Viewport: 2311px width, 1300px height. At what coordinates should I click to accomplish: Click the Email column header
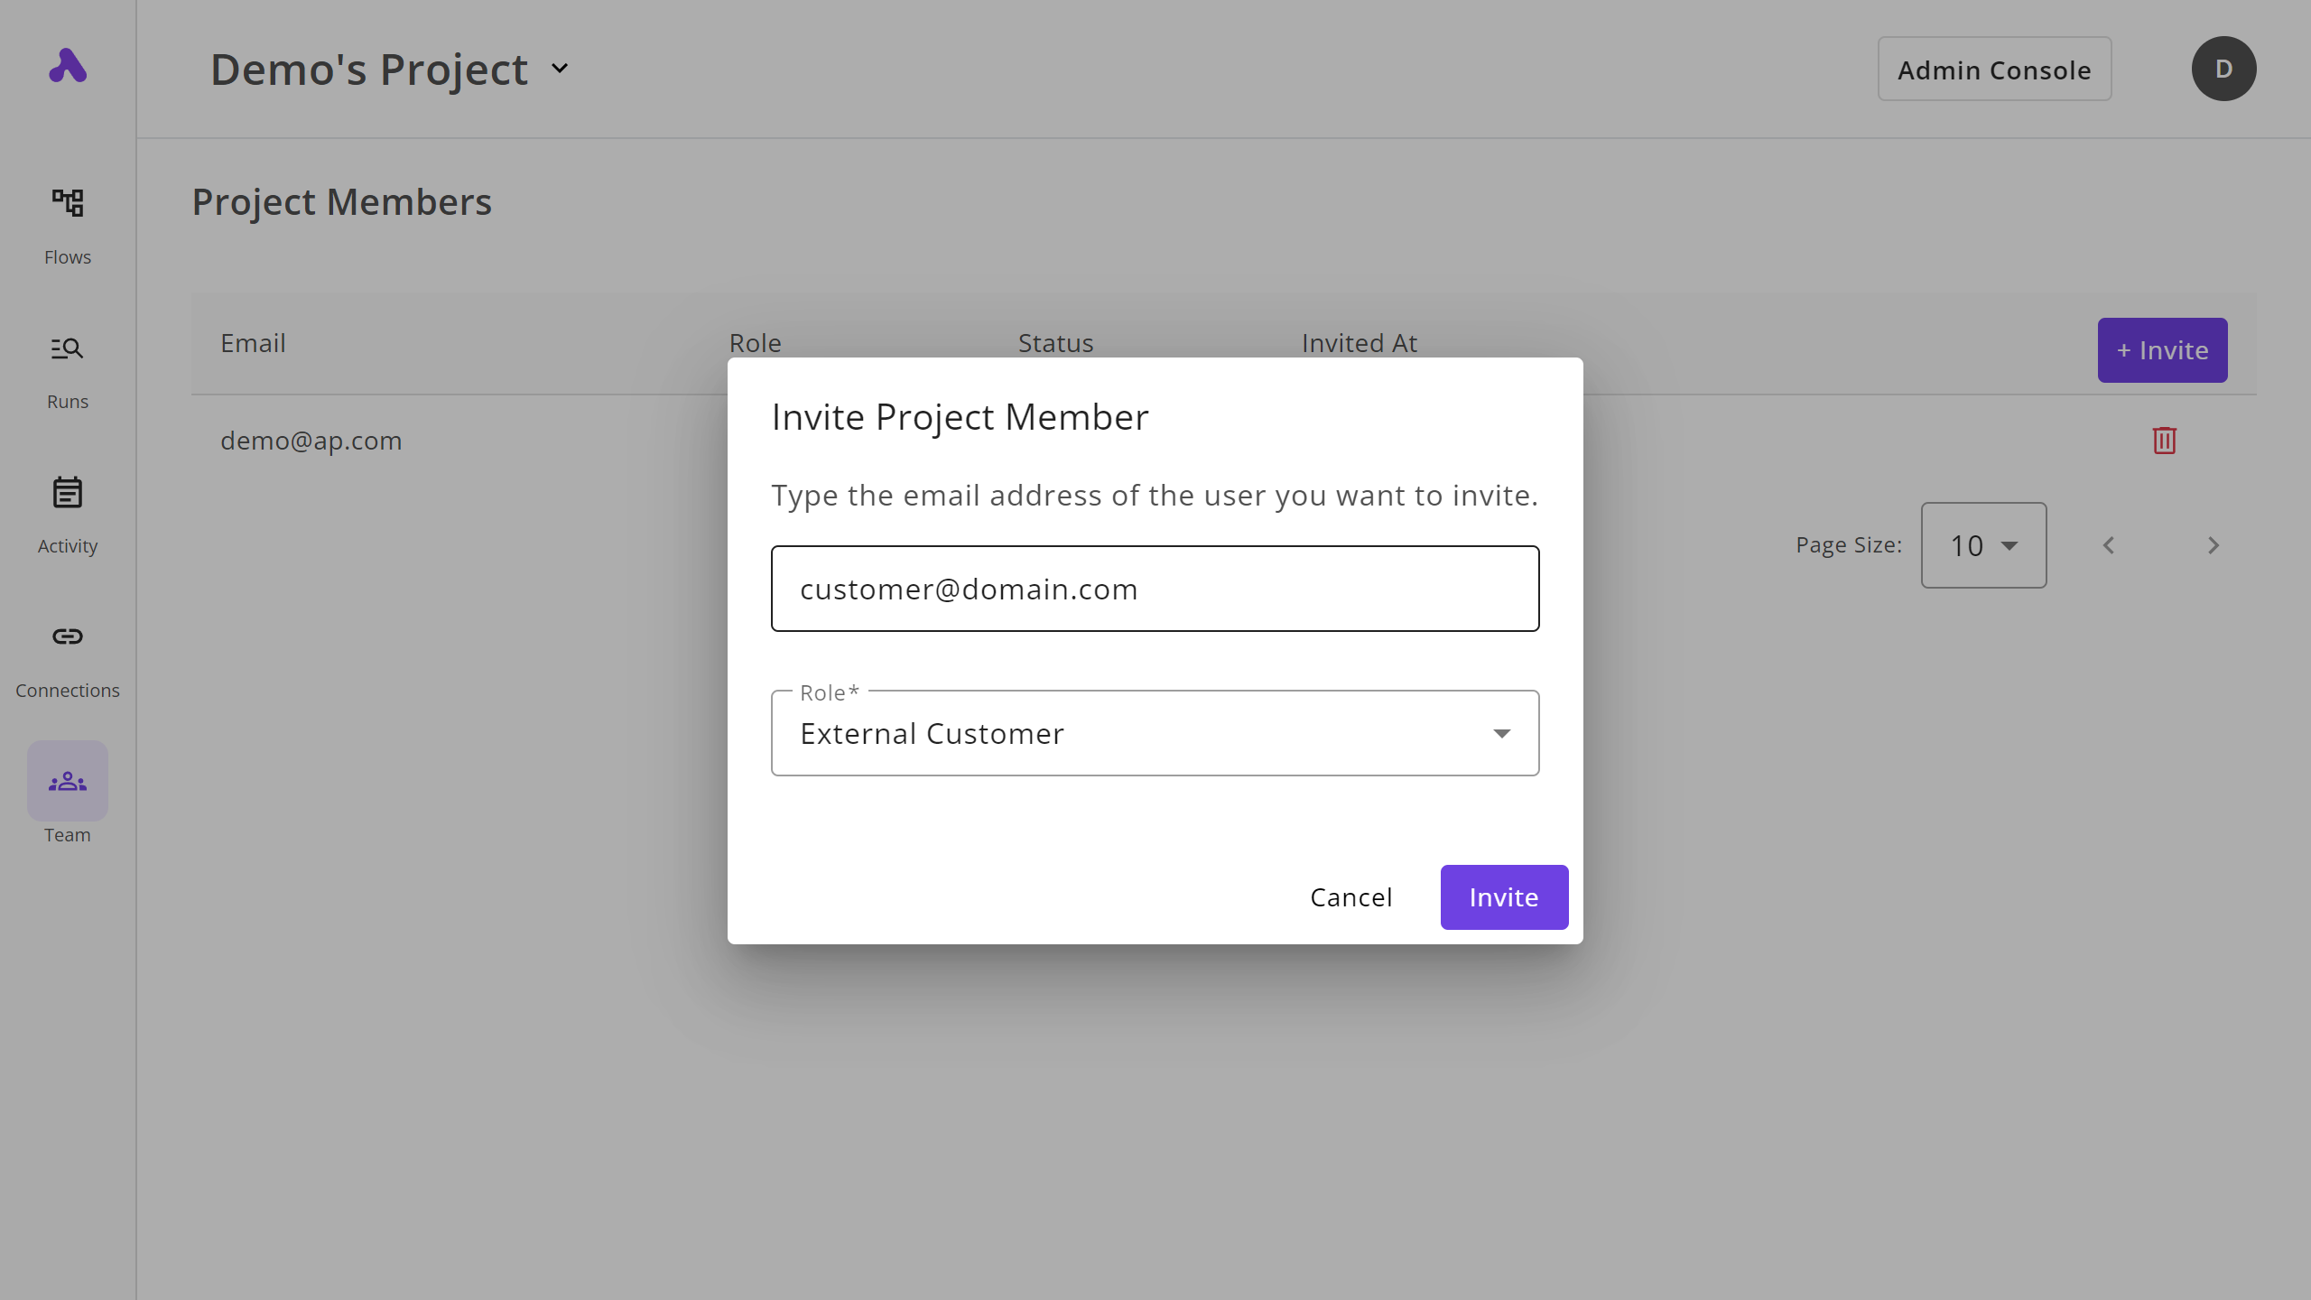[x=253, y=343]
